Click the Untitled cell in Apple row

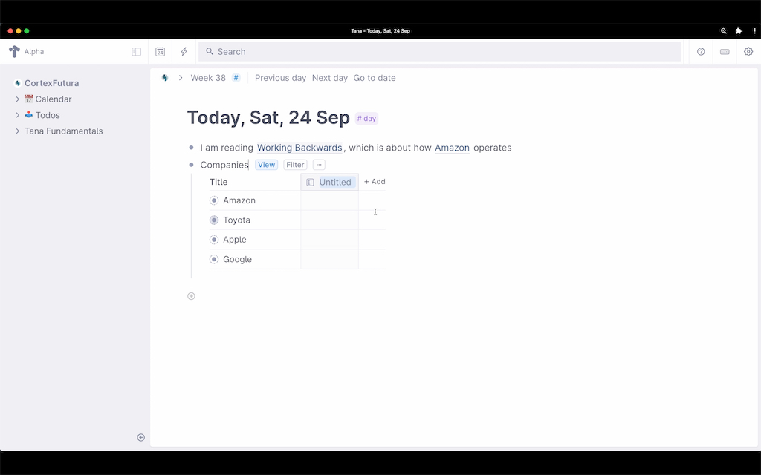(x=329, y=240)
